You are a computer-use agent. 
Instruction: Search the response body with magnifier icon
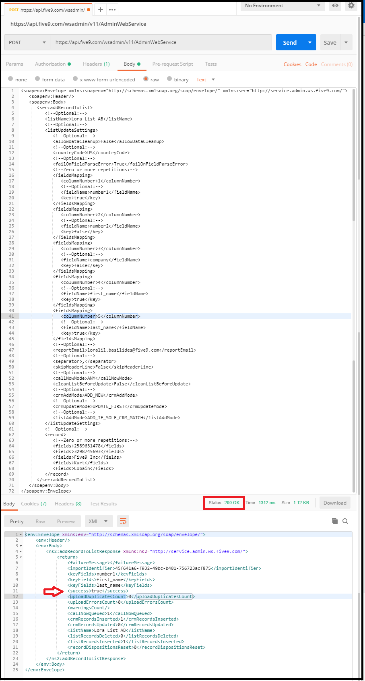point(345,521)
